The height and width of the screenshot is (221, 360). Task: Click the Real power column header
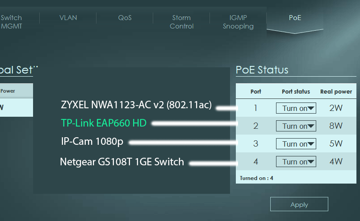pos(336,91)
